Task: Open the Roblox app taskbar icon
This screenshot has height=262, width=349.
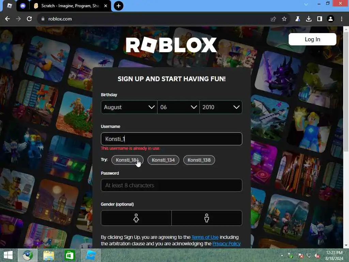Action: [91, 255]
